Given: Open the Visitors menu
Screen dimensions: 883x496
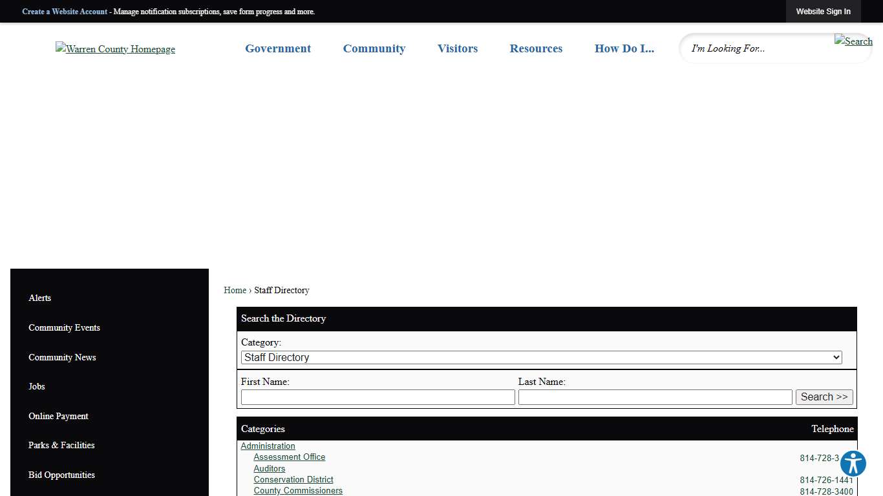Looking at the screenshot, I should tap(457, 48).
